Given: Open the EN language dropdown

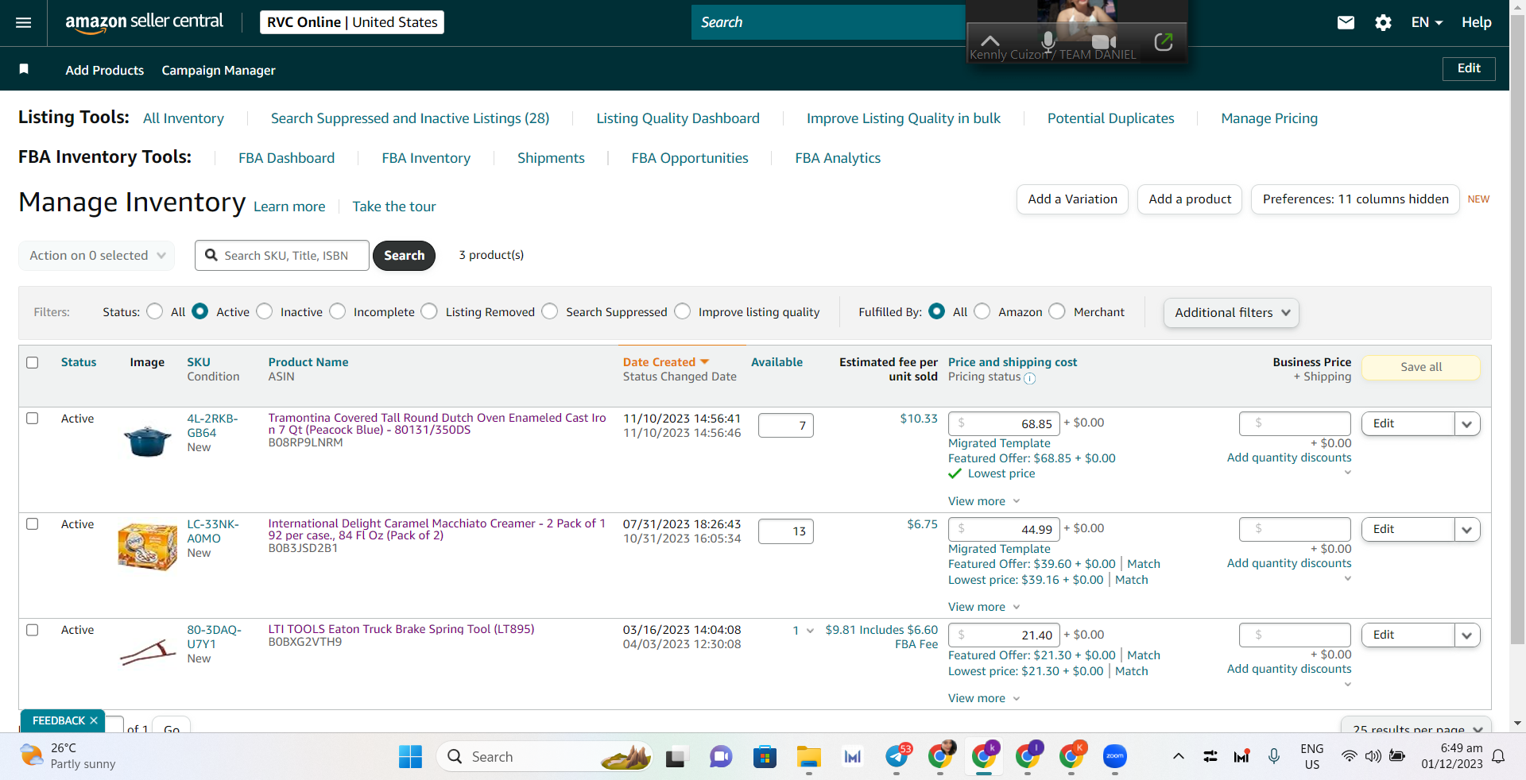Looking at the screenshot, I should (x=1427, y=22).
